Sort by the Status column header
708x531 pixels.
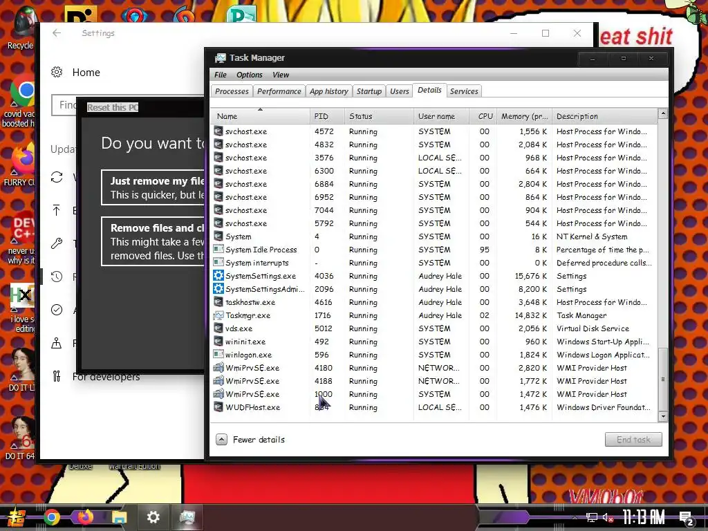point(379,116)
